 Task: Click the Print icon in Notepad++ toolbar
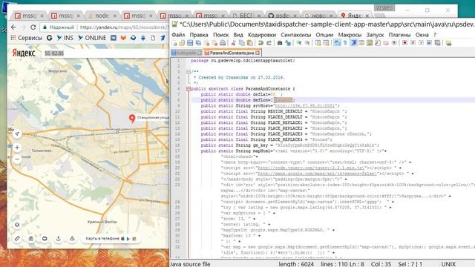[x=223, y=43]
